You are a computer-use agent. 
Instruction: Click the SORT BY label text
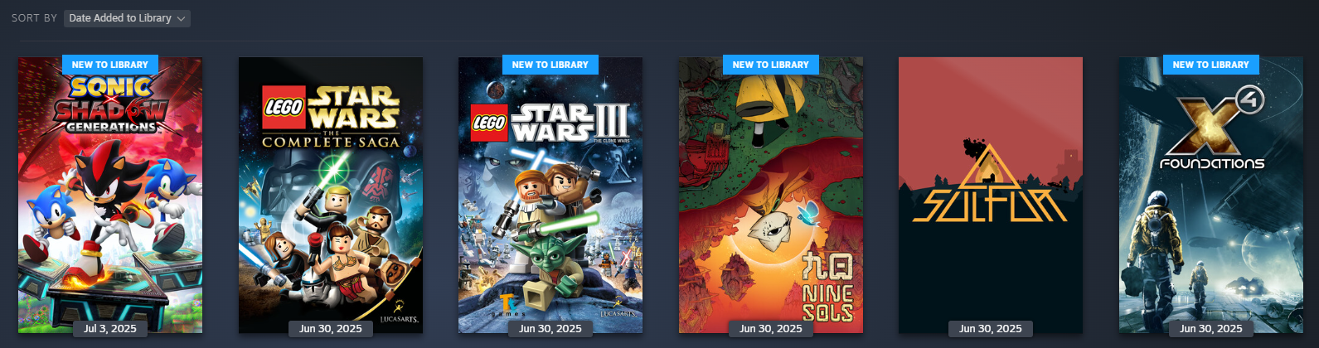coord(34,18)
